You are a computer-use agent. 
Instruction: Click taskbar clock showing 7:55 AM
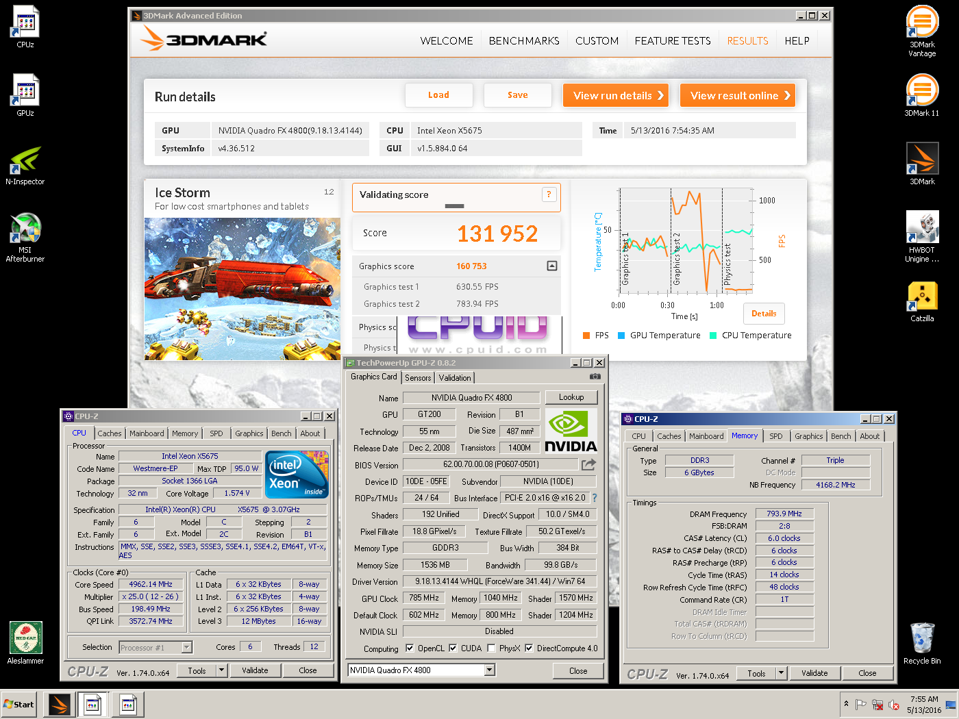[x=924, y=704]
